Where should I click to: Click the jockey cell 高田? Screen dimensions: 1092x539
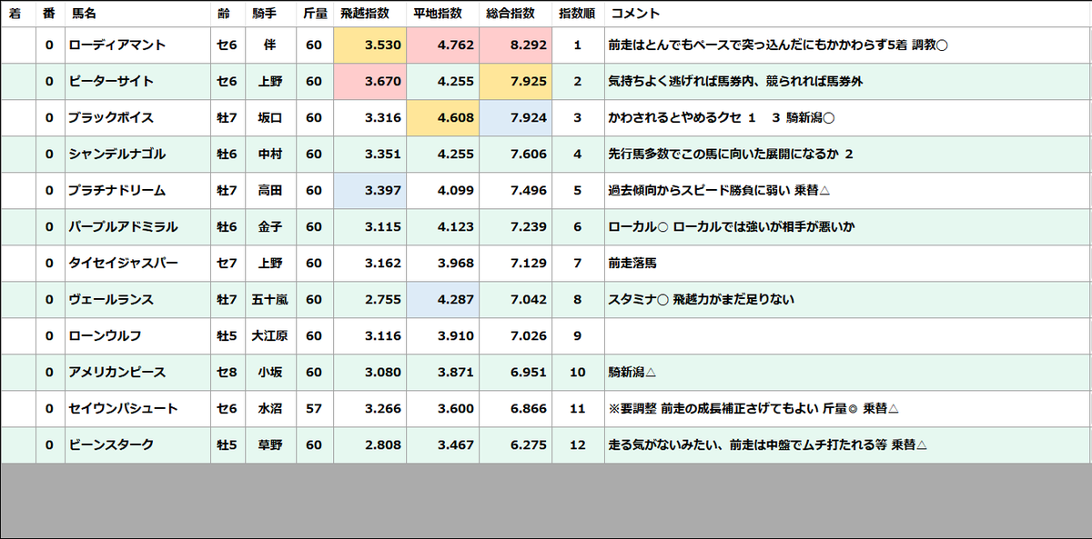point(270,191)
